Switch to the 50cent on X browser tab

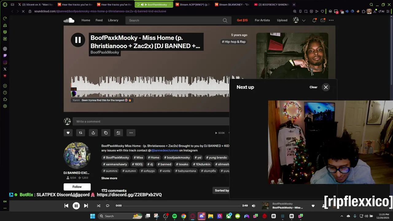(36, 5)
